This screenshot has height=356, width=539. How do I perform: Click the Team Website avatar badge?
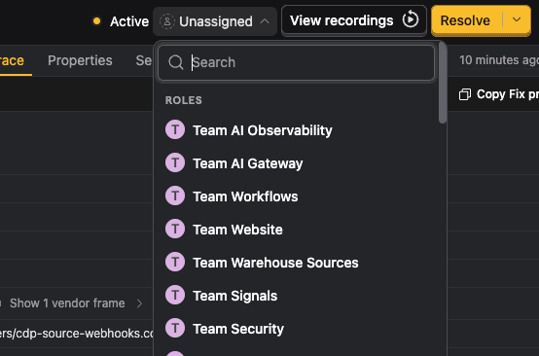tap(175, 229)
